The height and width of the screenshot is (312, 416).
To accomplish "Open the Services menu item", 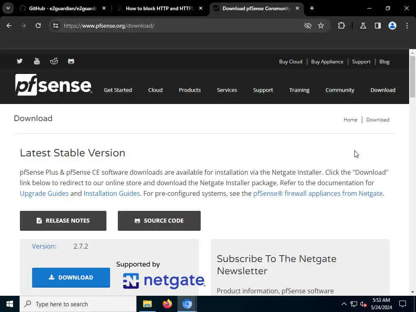I will tap(227, 90).
